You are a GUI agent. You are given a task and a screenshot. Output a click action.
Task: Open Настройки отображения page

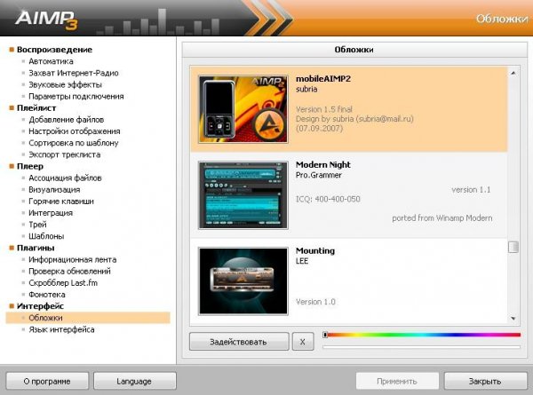(x=75, y=131)
